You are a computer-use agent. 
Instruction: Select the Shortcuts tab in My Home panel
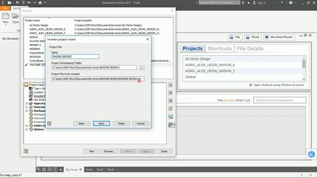(x=219, y=48)
